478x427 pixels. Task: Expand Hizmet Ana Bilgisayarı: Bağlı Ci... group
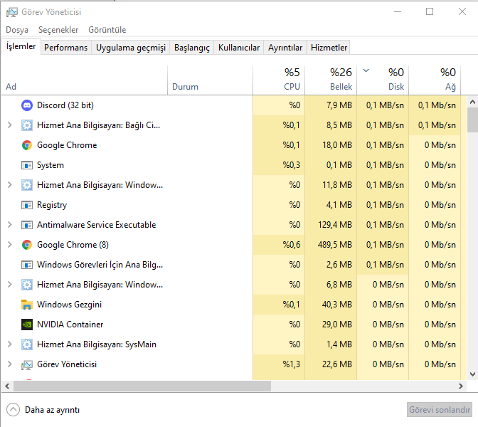[x=10, y=125]
